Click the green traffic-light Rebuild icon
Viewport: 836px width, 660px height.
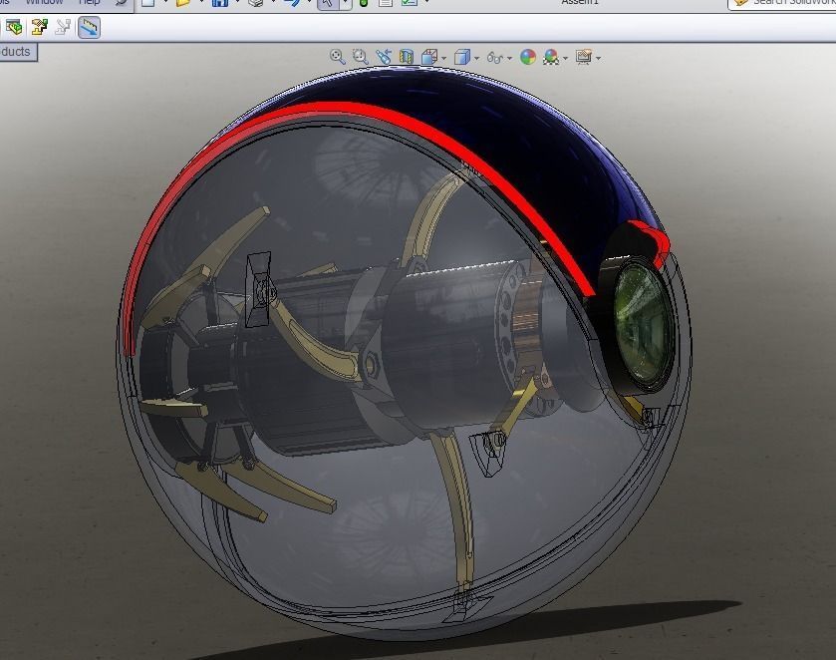[364, 3]
